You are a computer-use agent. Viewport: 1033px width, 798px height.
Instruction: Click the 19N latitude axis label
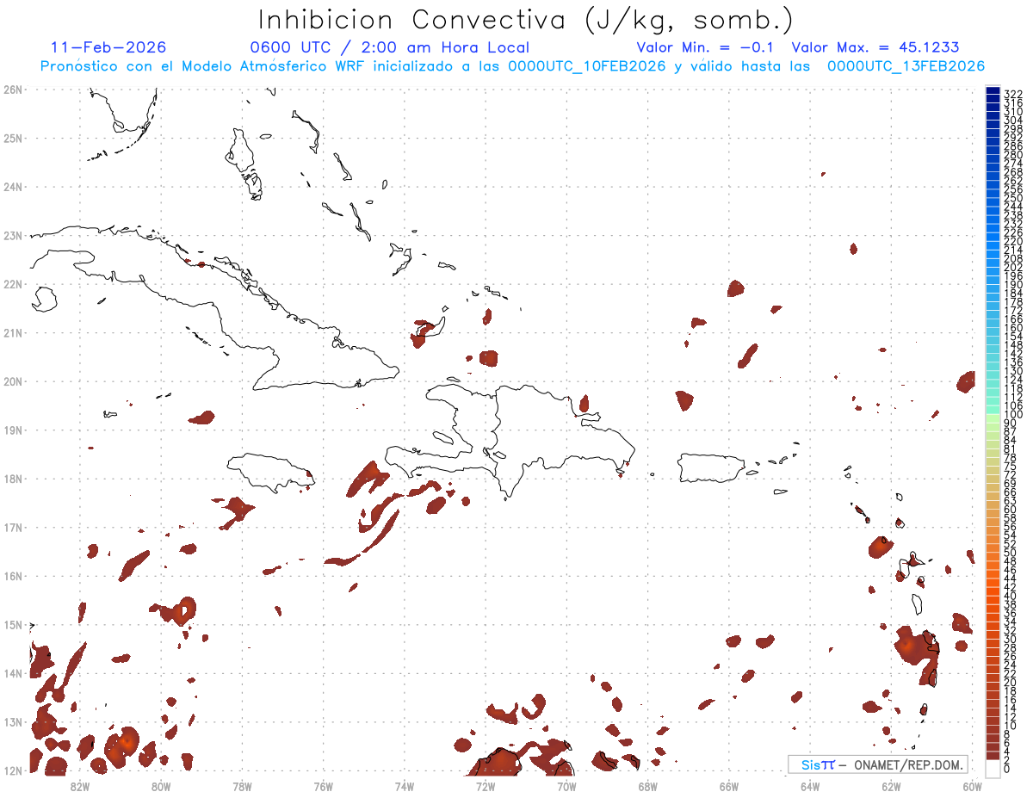point(13,430)
